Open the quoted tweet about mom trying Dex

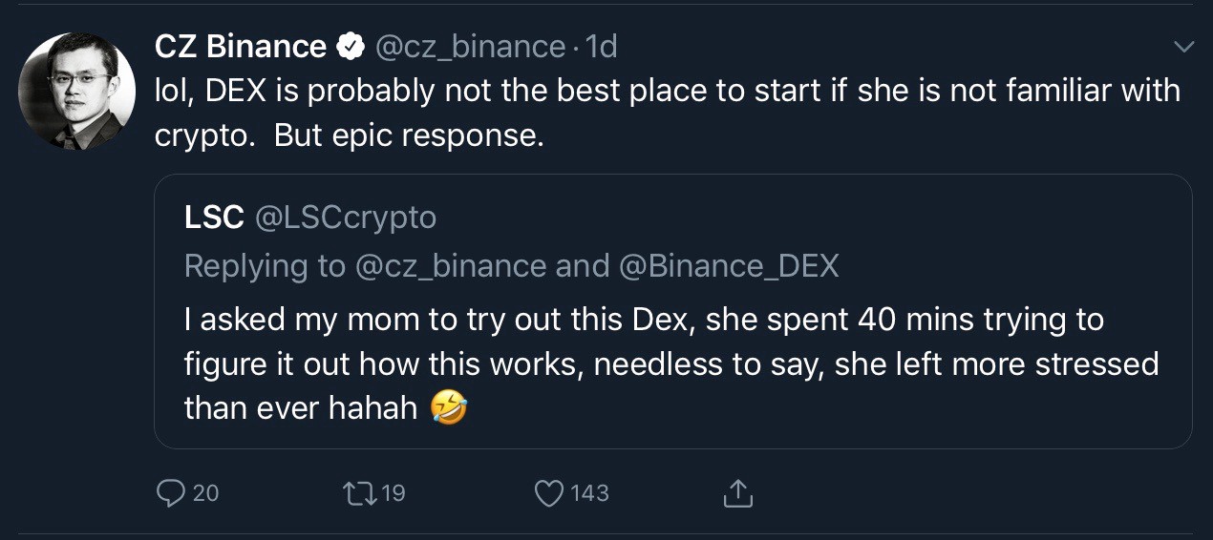[669, 363]
